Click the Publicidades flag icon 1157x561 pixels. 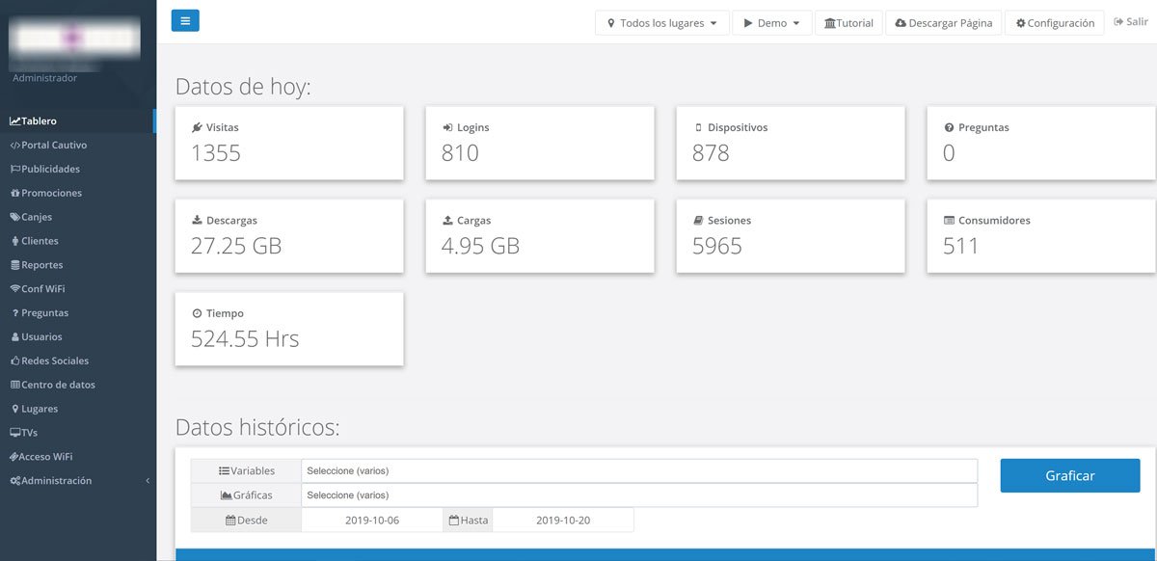click(x=14, y=170)
